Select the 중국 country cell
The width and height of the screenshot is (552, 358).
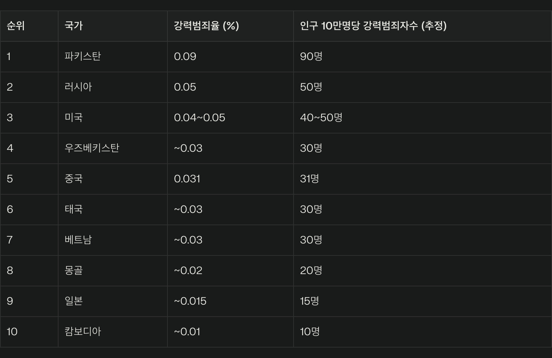pos(73,179)
